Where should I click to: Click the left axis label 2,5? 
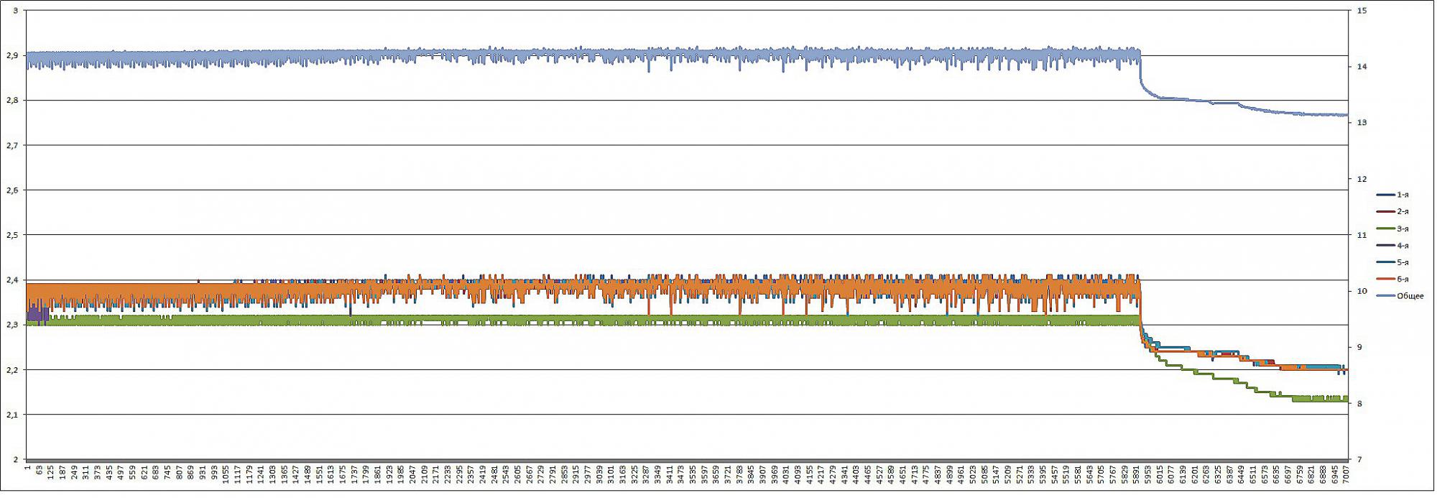click(12, 235)
